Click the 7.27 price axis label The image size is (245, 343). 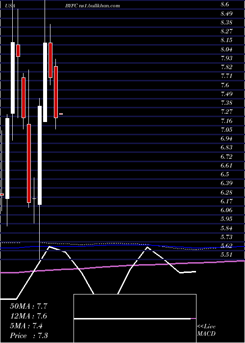(226, 112)
